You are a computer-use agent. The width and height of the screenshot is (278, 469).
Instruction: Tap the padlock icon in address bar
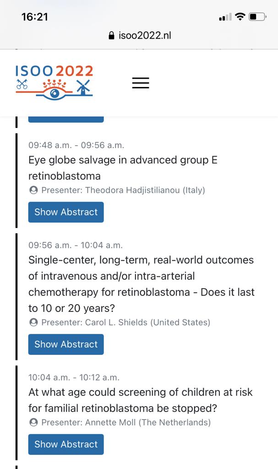[111, 36]
